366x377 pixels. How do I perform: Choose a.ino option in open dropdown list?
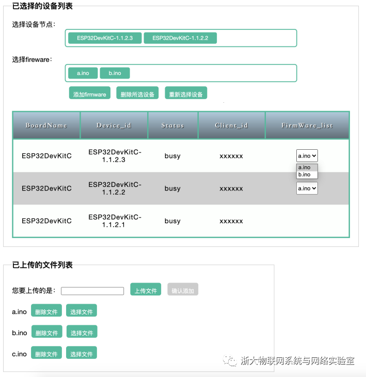click(307, 167)
